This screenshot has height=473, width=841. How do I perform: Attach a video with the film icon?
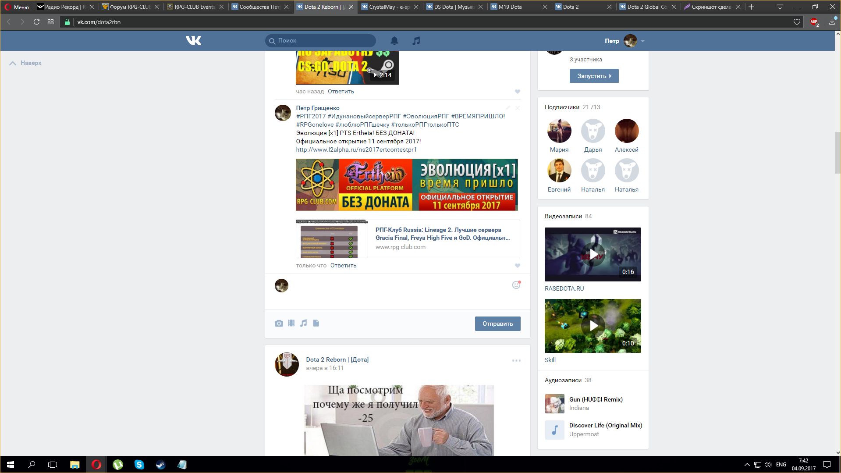coord(291,323)
